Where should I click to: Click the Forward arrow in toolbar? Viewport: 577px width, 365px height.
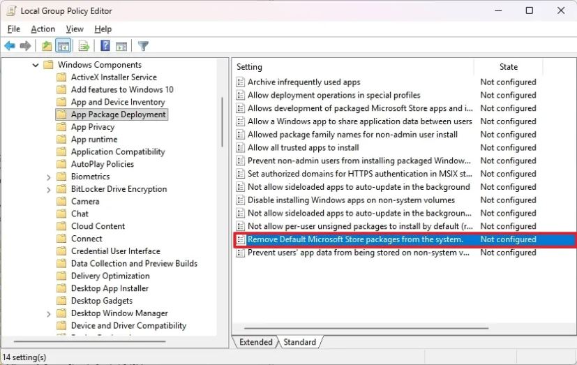[26, 46]
